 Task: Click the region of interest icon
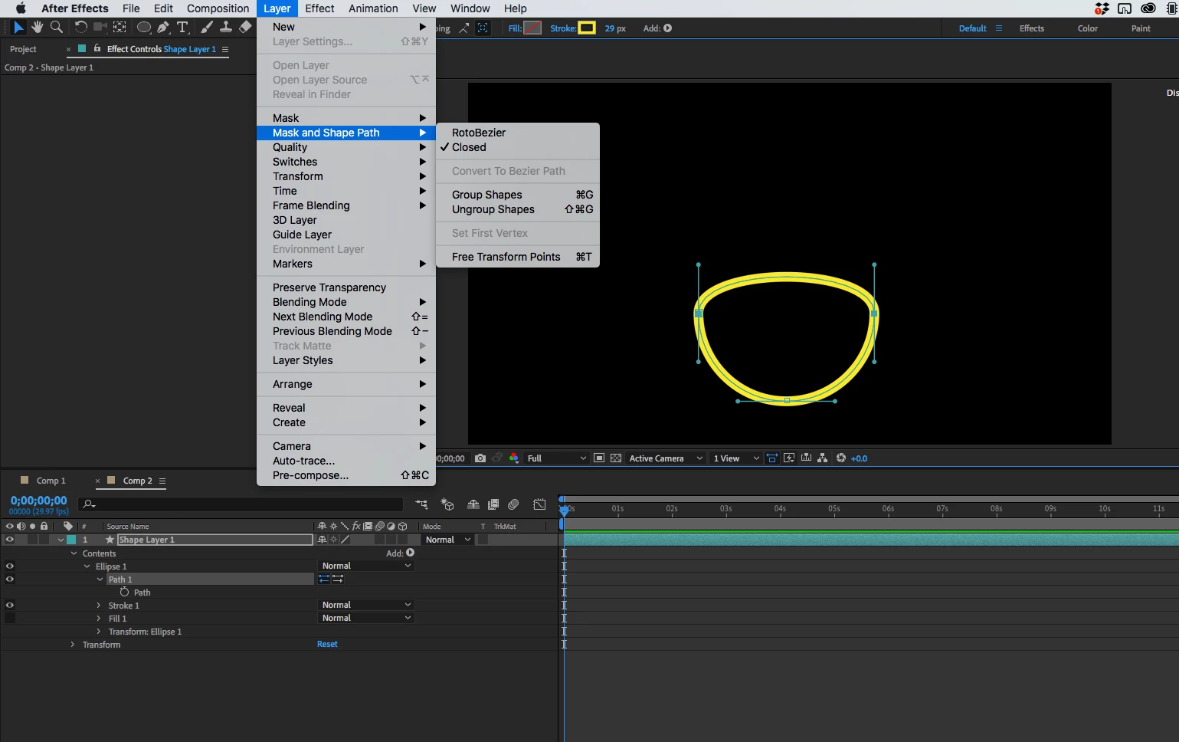coord(599,458)
